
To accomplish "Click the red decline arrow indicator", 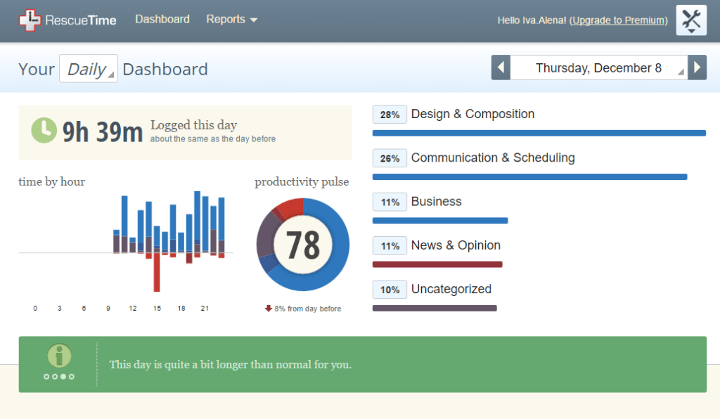I will [x=269, y=308].
